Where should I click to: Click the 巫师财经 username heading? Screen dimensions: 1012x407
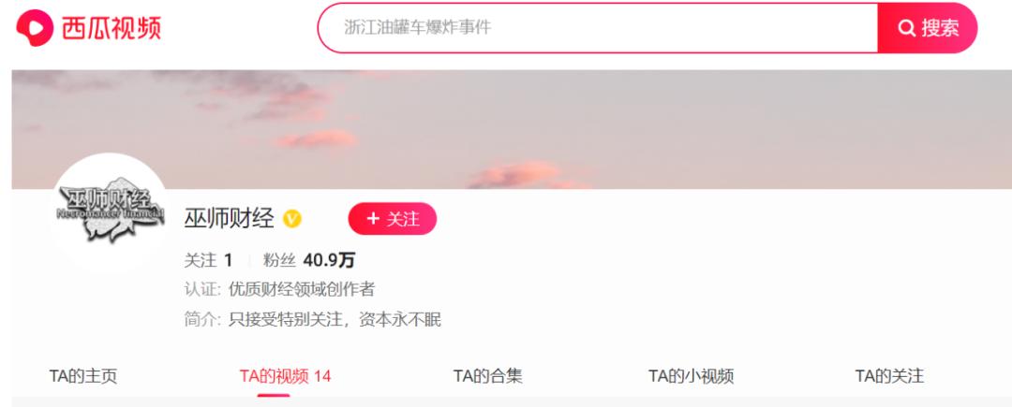(x=230, y=219)
